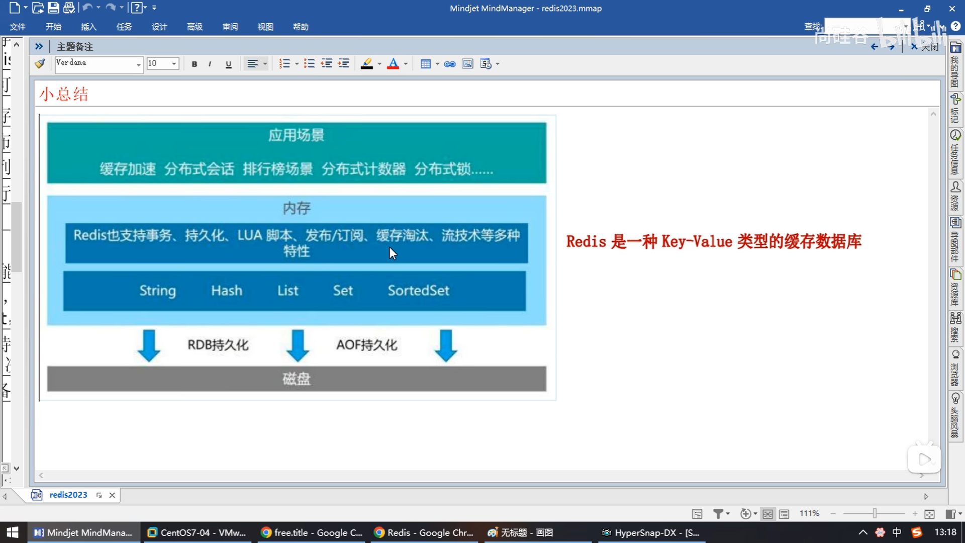This screenshot has height=543, width=965.
Task: Open CentOS7-04 VMware in the taskbar
Action: (x=197, y=532)
